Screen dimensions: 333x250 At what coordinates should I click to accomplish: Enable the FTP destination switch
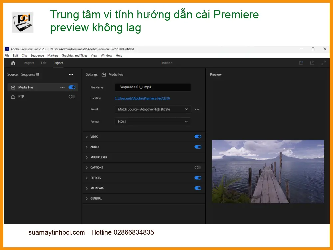pos(72,97)
